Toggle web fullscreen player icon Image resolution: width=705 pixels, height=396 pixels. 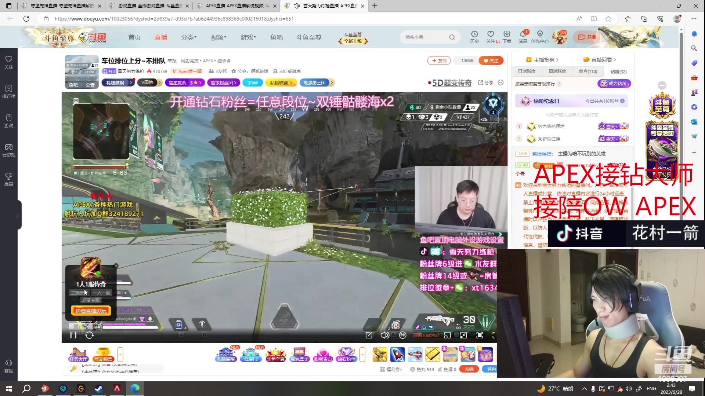pyautogui.click(x=480, y=335)
